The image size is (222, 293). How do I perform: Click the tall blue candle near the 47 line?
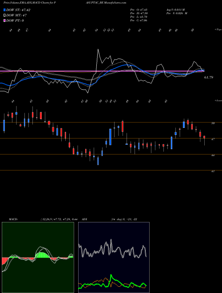click(110, 137)
